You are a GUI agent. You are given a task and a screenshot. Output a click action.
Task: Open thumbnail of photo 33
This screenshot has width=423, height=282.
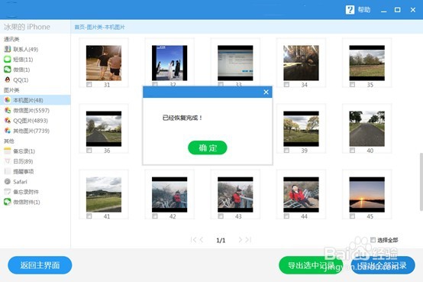tap(235, 63)
